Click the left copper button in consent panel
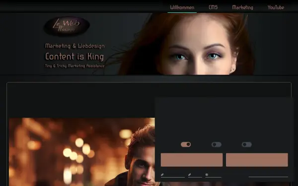This screenshot has width=298, height=186. (x=192, y=160)
